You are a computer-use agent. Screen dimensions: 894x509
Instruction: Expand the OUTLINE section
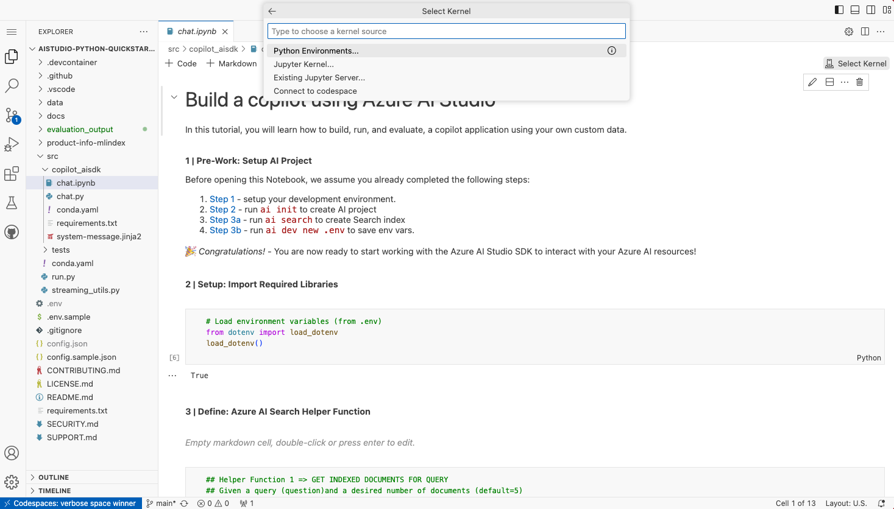92,477
